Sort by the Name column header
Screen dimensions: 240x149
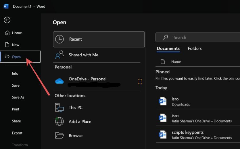pyautogui.click(x=176, y=62)
